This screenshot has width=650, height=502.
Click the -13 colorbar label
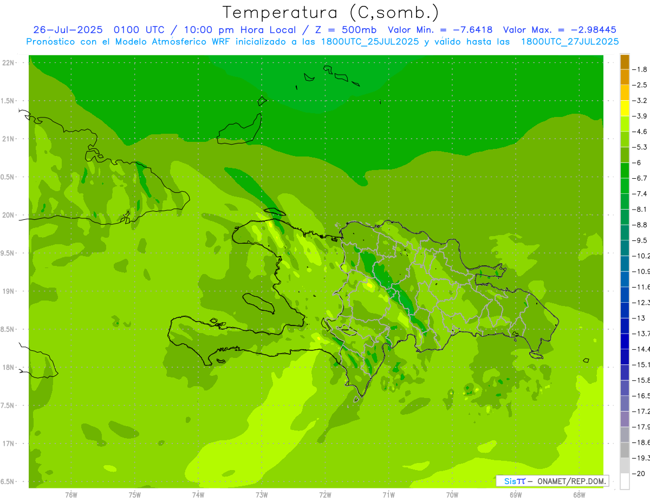pos(639,318)
